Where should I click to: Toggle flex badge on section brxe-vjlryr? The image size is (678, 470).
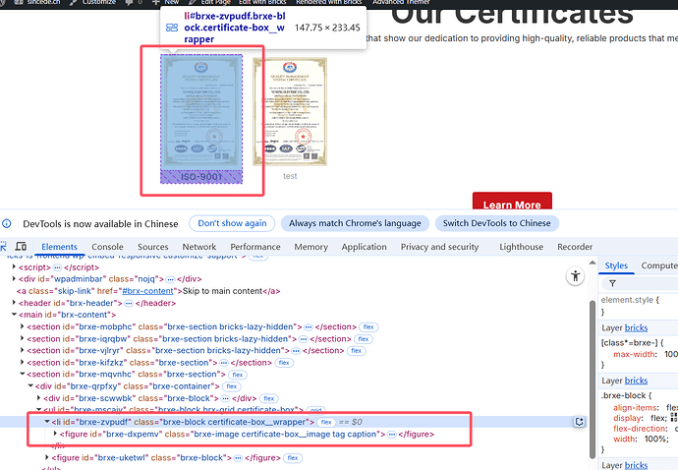[357, 351]
